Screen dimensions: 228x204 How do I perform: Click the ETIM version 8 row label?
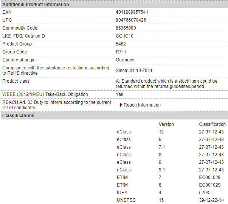click(122, 185)
